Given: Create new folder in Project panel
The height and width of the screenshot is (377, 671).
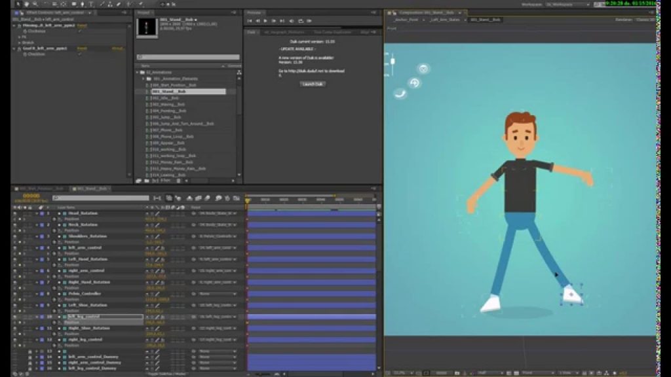Looking at the screenshot, I should [147, 181].
